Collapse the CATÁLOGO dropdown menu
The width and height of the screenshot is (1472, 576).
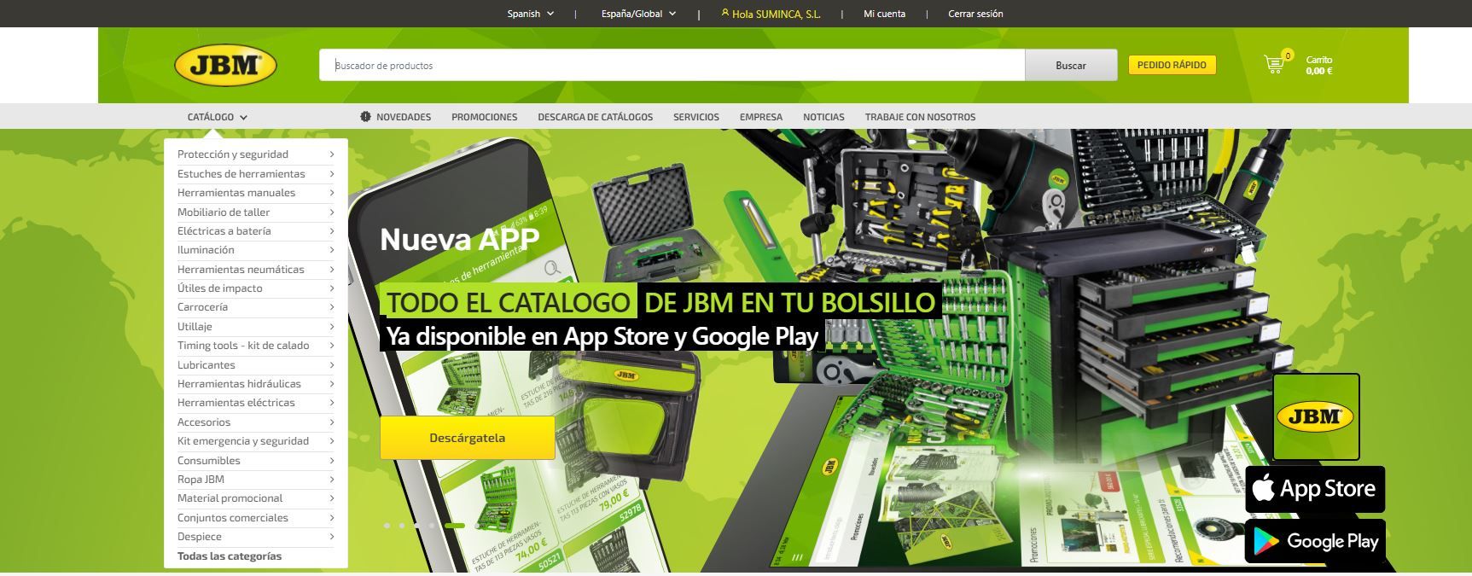[217, 117]
